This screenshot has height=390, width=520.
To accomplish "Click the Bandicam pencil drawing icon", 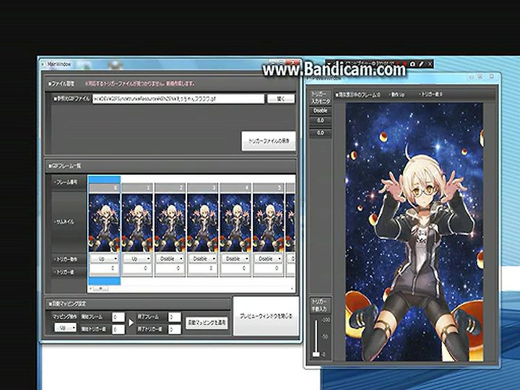I will coord(421,64).
